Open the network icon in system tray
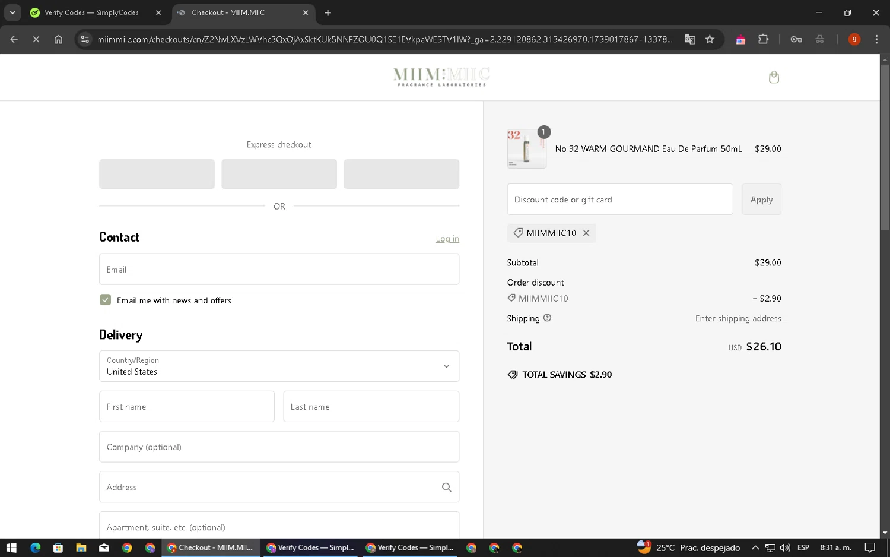This screenshot has width=890, height=557. coord(770,547)
